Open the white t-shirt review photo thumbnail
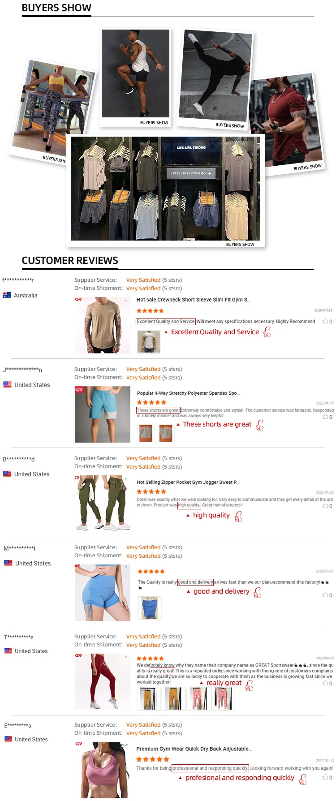Viewport: 336px width, 801px height. [x=149, y=342]
